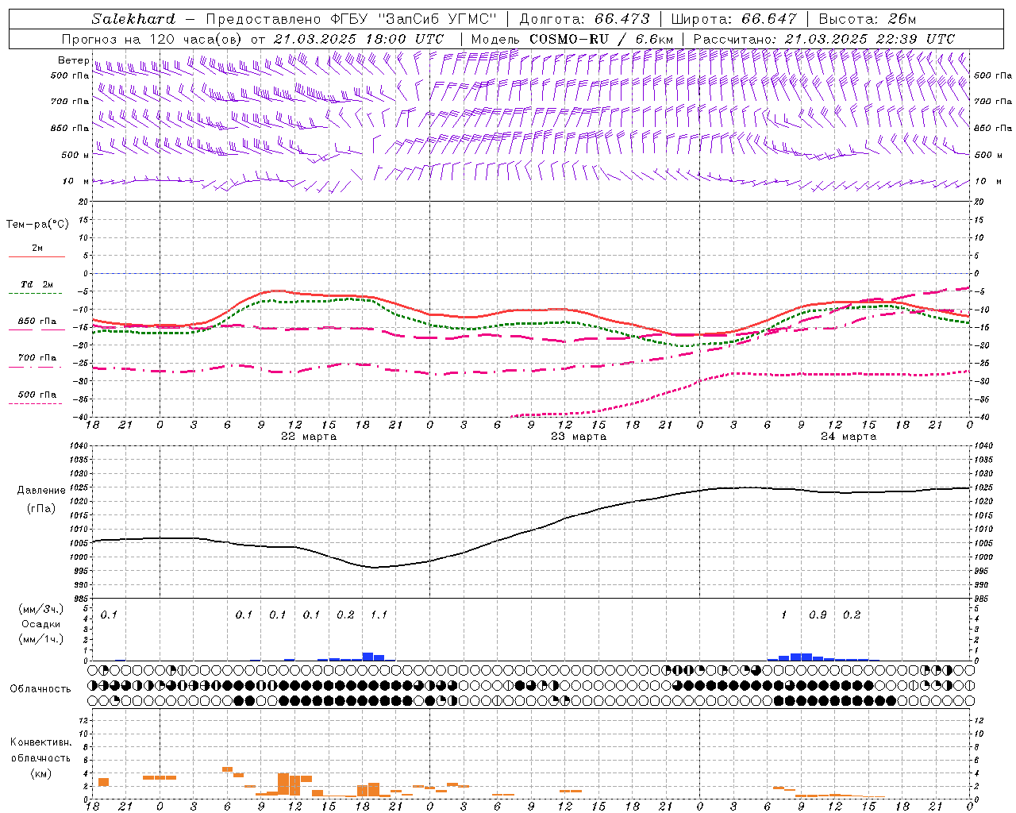The width and height of the screenshot is (1016, 813).
Task: Click the (гПа) unit under Давление
Action: click(x=41, y=508)
